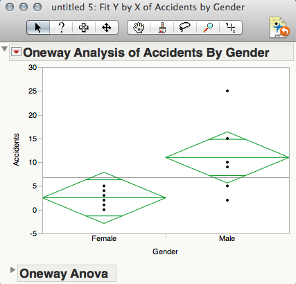Select the Selection cross tool
This screenshot has width=296, height=284.
pos(84,28)
